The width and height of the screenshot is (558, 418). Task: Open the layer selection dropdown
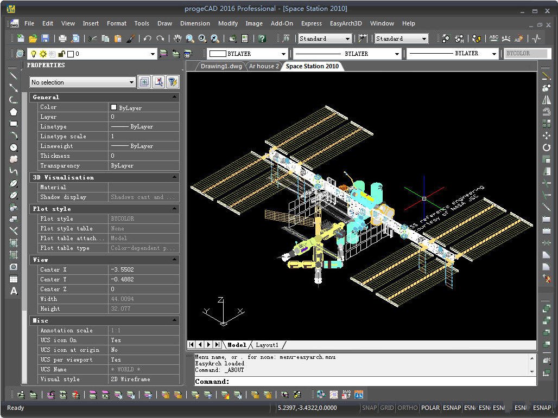[x=154, y=54]
